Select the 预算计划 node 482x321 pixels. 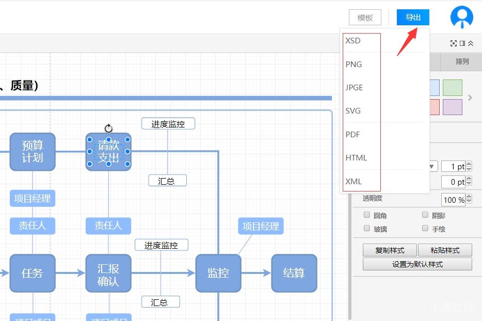coord(33,152)
